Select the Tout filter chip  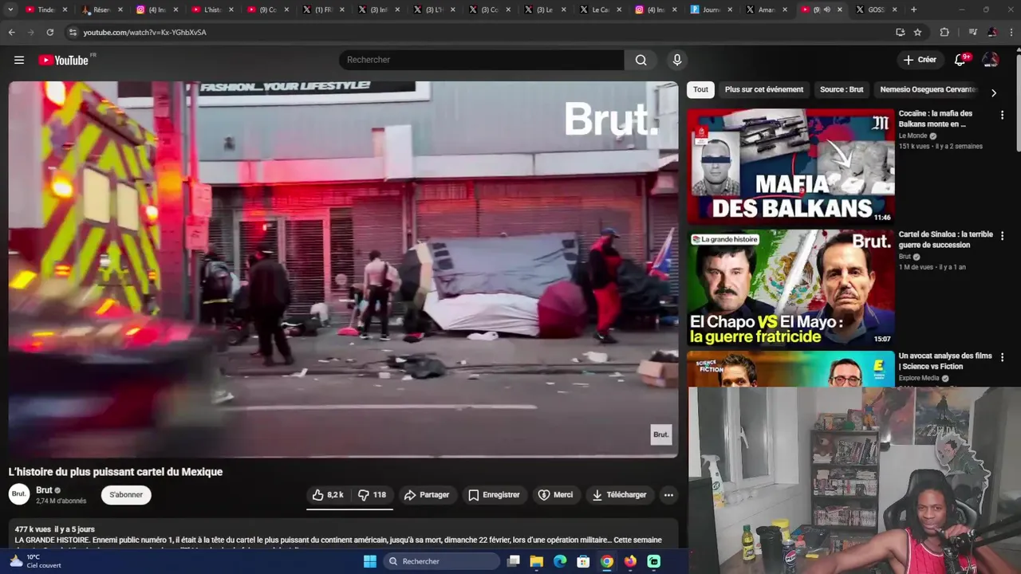[700, 89]
